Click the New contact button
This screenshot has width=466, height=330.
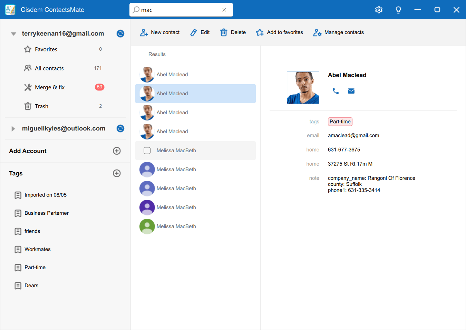[160, 32]
